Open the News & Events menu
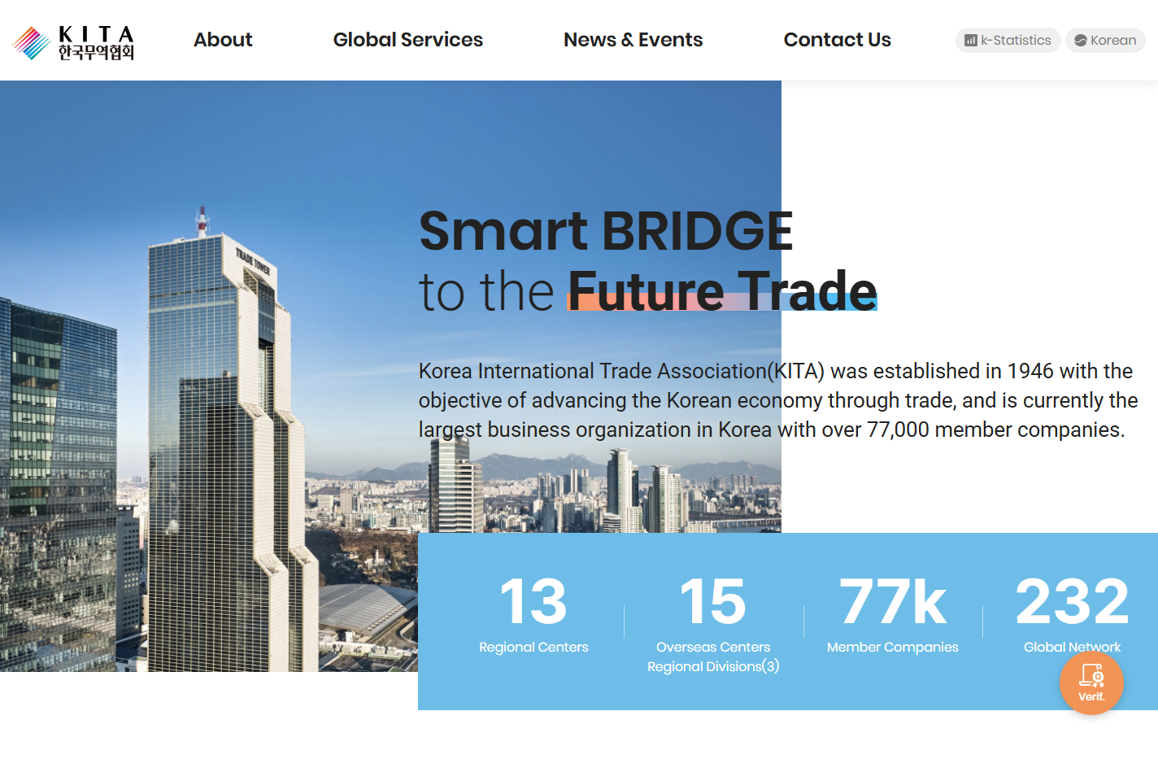This screenshot has height=759, width=1158. (x=633, y=40)
